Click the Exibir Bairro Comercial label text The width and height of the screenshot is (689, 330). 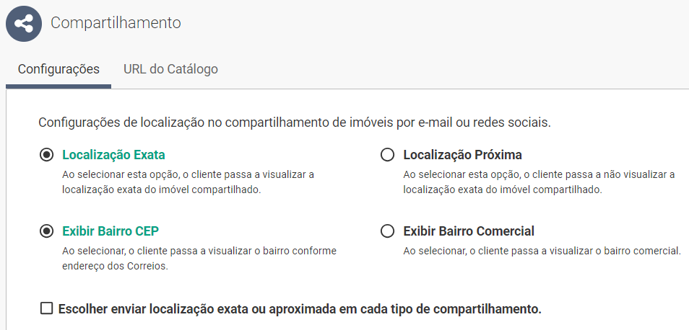point(468,231)
